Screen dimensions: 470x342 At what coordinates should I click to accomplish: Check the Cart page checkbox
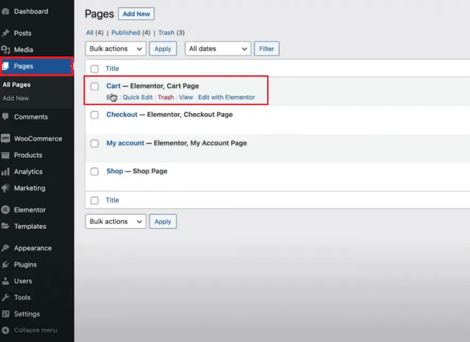[x=95, y=86]
